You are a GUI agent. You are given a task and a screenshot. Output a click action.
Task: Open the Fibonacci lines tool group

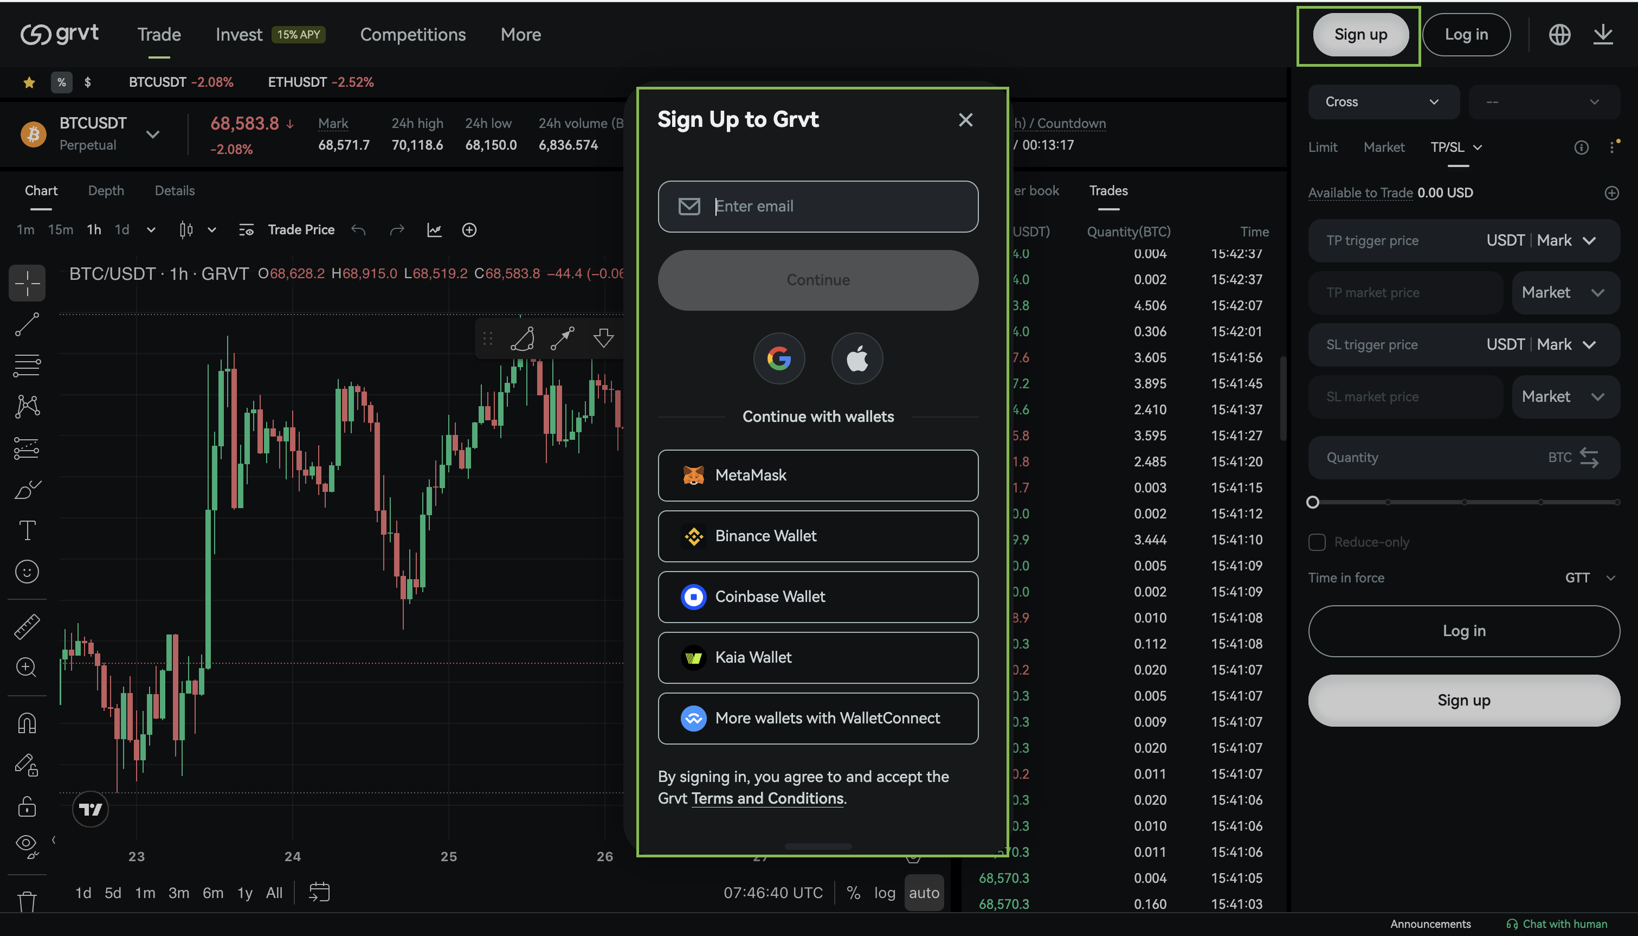point(27,365)
